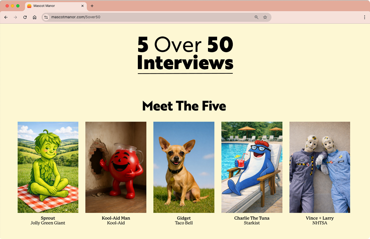This screenshot has width=370, height=239.
Task: Click the Charlie The Tuna name link
Action: pos(252,218)
